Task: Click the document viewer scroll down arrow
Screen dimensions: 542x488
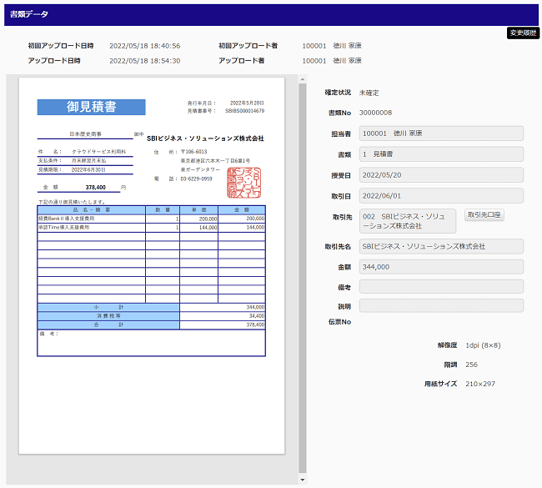Action: [x=303, y=480]
